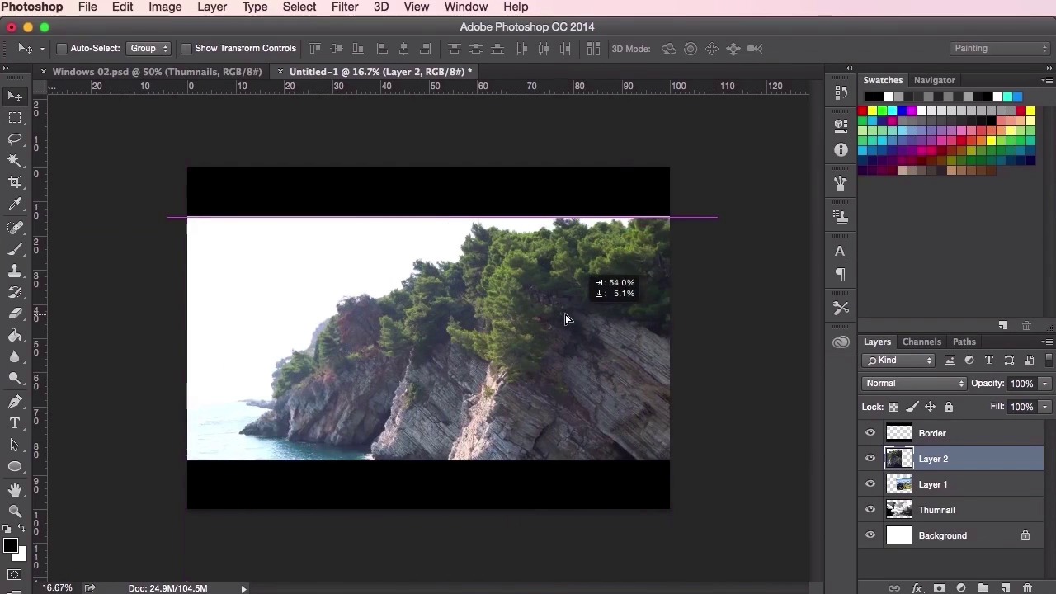Switch to Windows 02.psd document tab
This screenshot has width=1056, height=594.
point(157,72)
